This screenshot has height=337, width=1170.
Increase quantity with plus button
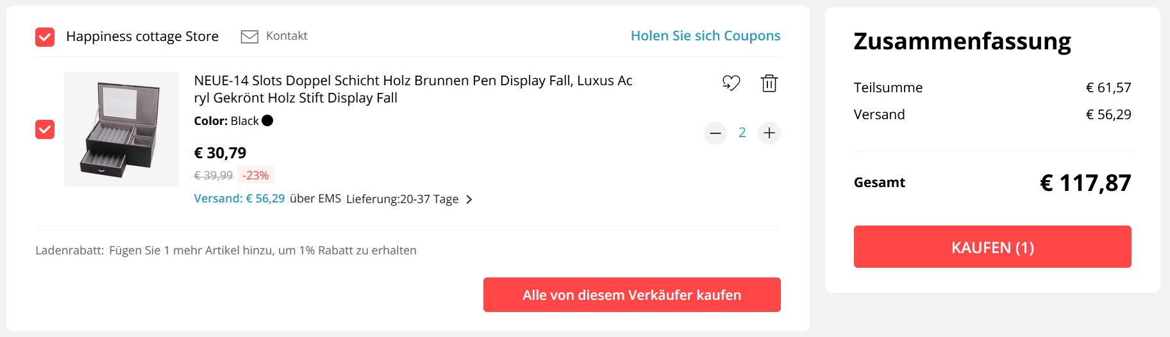769,133
